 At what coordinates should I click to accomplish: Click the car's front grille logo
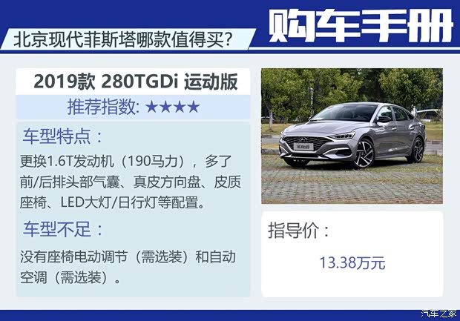[x=303, y=139]
